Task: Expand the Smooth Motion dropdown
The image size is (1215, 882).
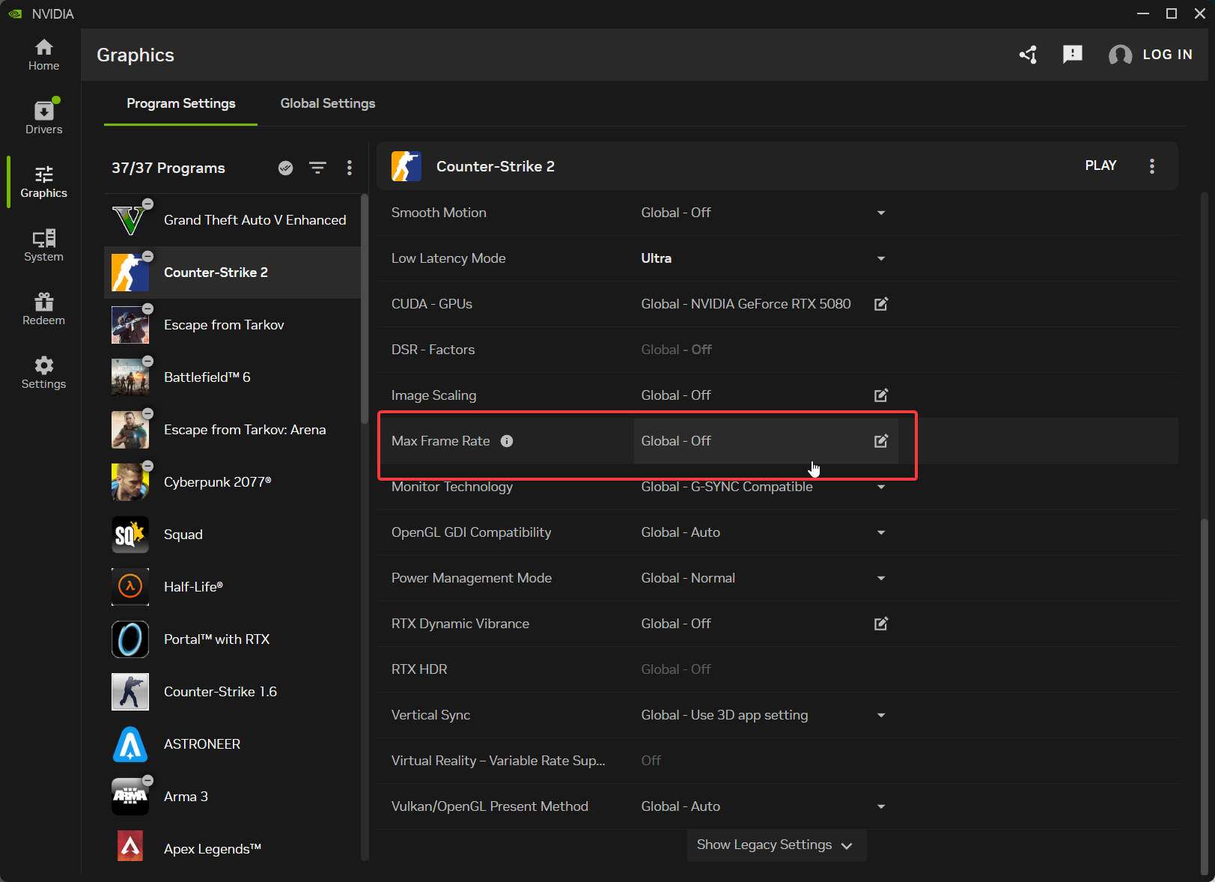Action: coord(881,213)
